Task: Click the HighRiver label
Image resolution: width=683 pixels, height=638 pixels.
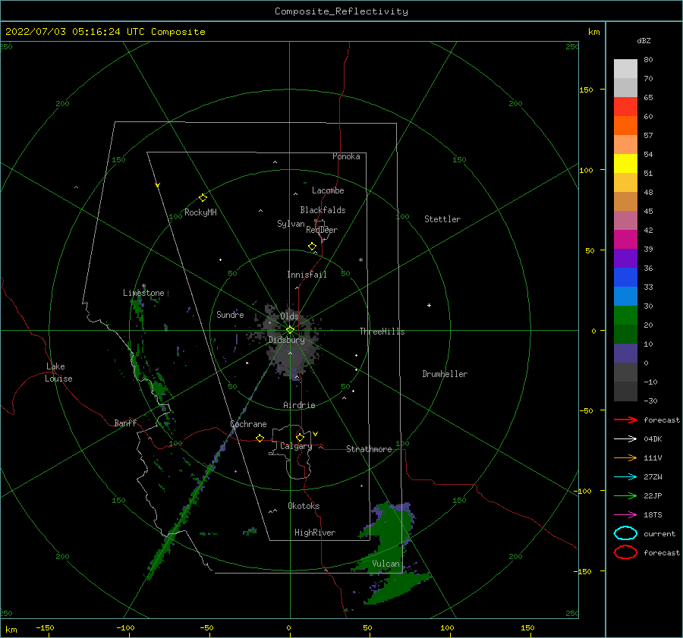Action: click(315, 533)
